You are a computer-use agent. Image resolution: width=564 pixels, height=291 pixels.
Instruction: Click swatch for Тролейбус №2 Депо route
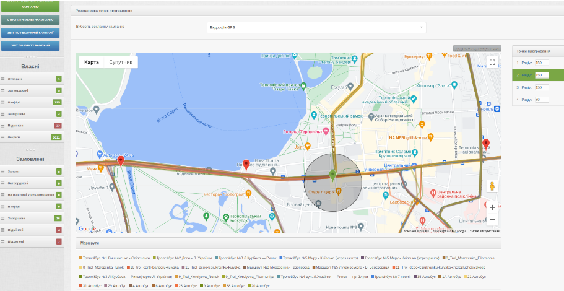click(154, 258)
